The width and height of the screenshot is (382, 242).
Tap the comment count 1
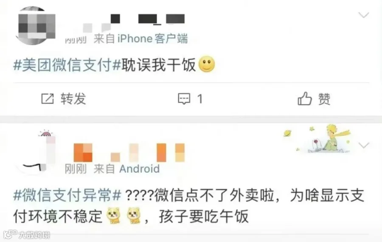[200, 99]
